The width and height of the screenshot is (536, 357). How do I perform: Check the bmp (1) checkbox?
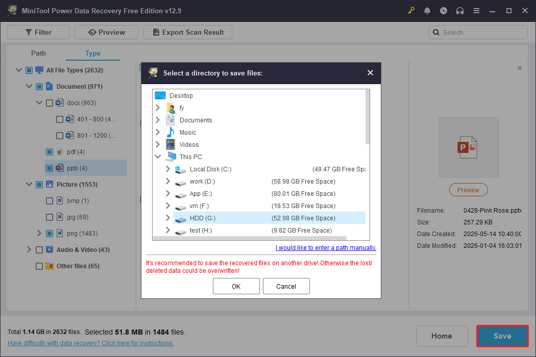[x=50, y=201]
